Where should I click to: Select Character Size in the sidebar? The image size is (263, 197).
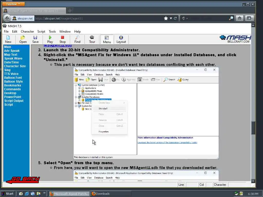click(15, 66)
